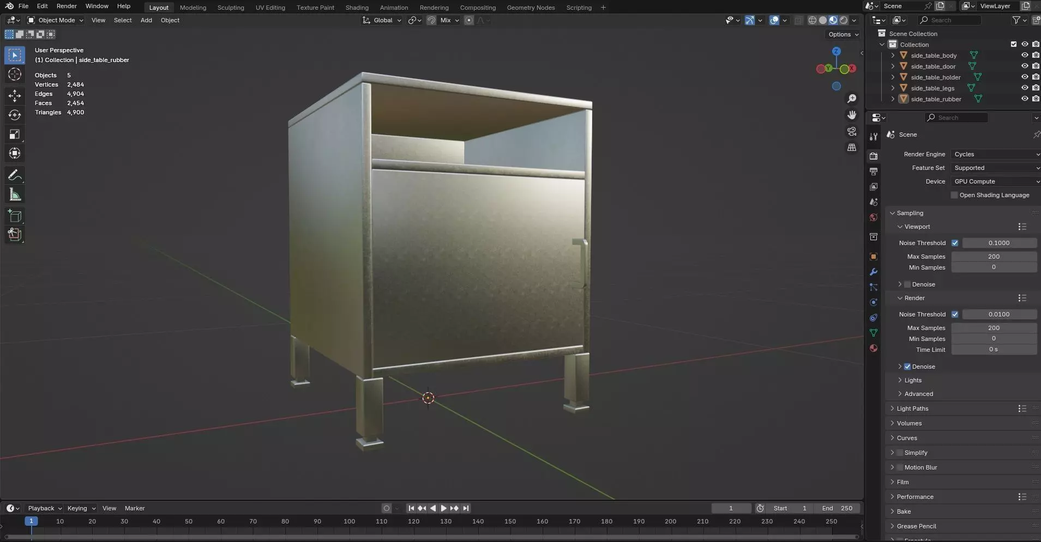Select the Cursor tool in the toolbar
Image resolution: width=1041 pixels, height=542 pixels.
[x=15, y=75]
